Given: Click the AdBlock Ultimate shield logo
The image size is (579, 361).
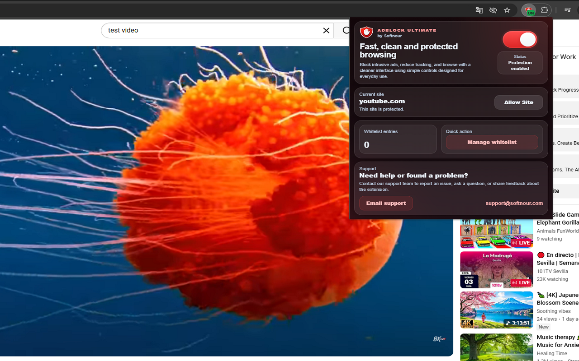Looking at the screenshot, I should tap(366, 32).
